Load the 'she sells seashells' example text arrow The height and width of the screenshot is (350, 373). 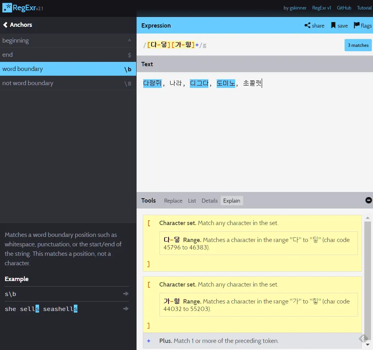click(126, 309)
